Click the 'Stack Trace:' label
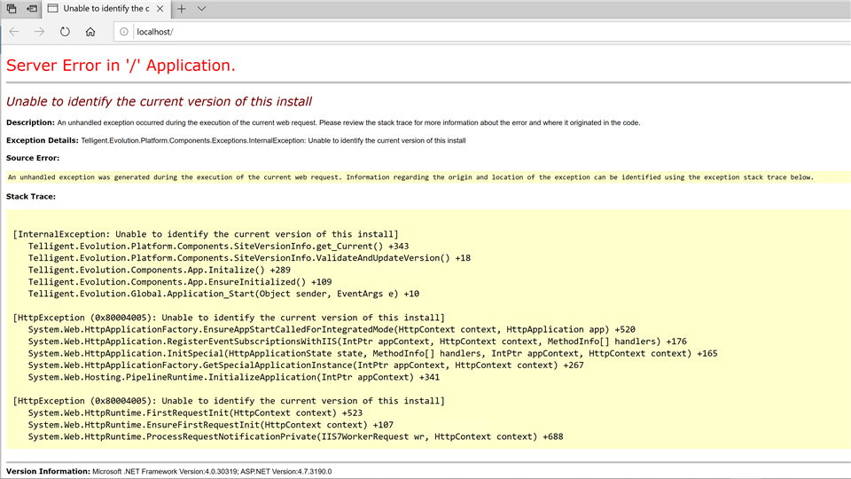The height and width of the screenshot is (479, 851). [31, 197]
